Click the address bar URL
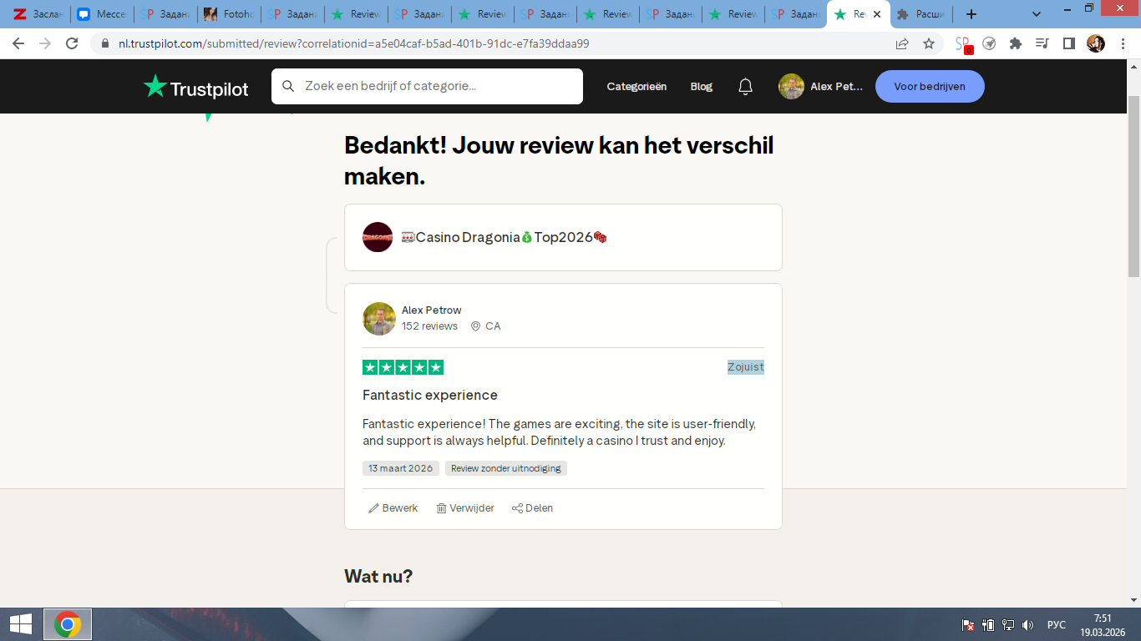This screenshot has height=641, width=1141. click(x=353, y=43)
